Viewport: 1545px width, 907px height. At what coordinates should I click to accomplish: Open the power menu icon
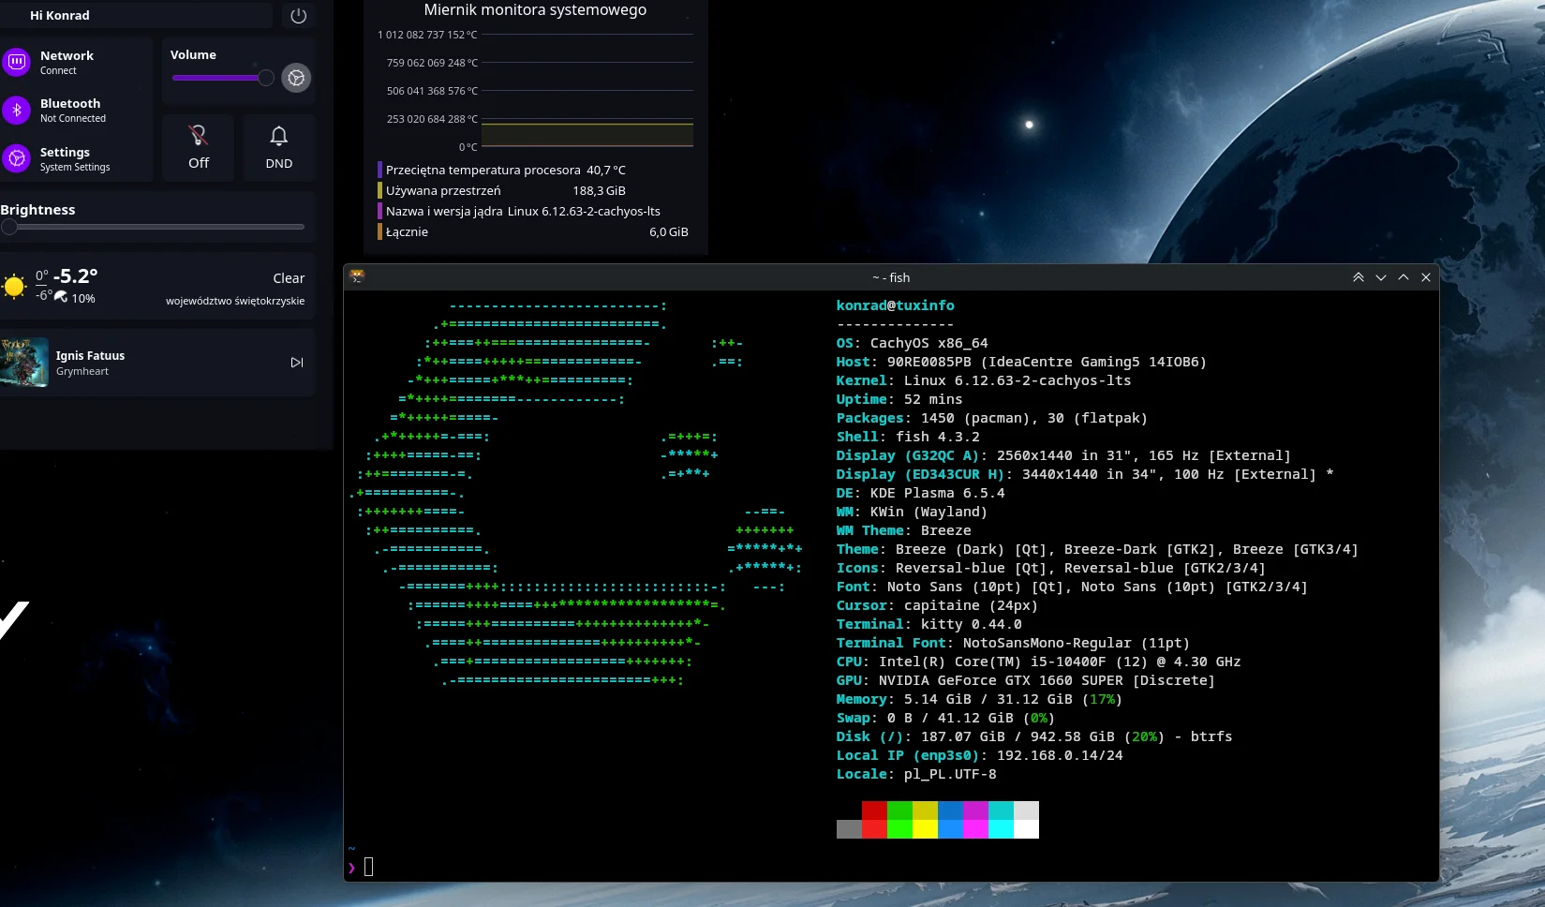coord(299,16)
